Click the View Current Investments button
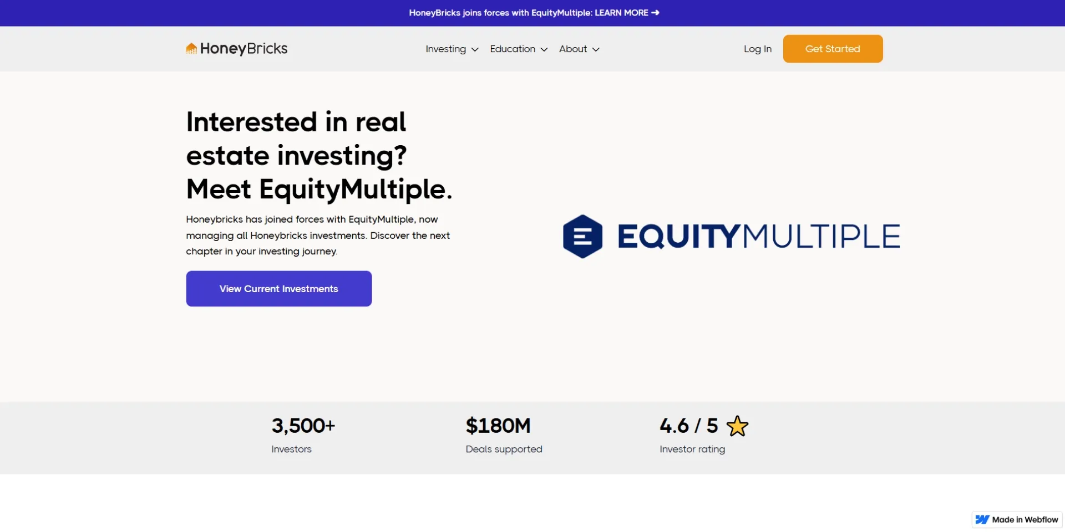The image size is (1065, 532). [279, 289]
